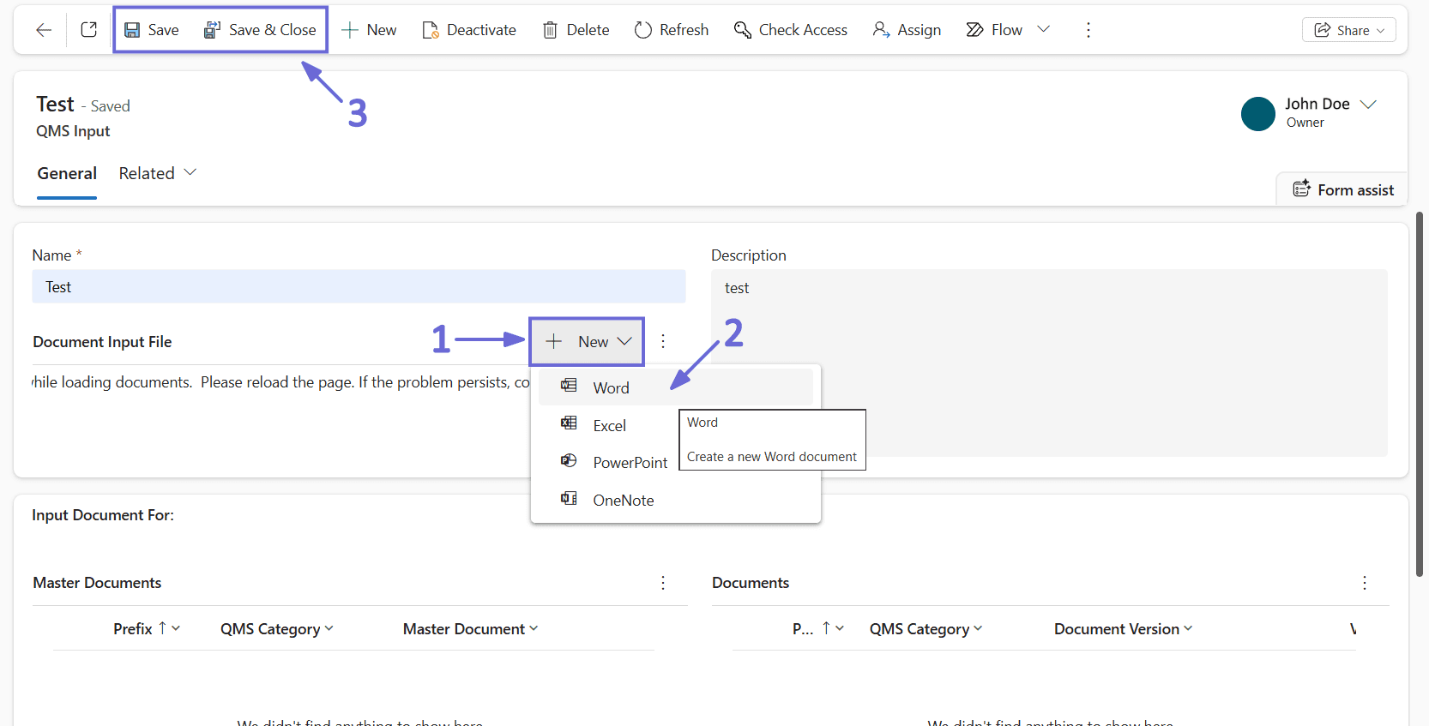Click New in the top command bar
This screenshot has height=726, width=1429.
[x=369, y=30]
